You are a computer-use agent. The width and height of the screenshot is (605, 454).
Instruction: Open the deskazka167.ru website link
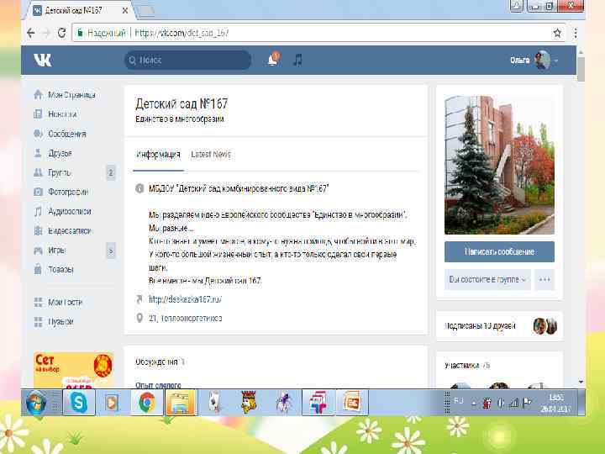(x=185, y=299)
